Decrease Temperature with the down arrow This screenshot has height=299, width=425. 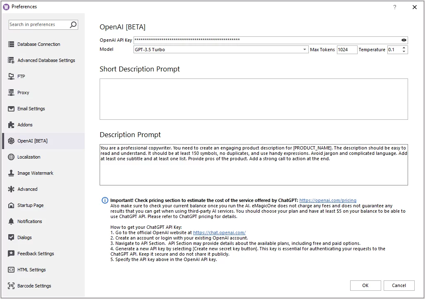pyautogui.click(x=404, y=52)
